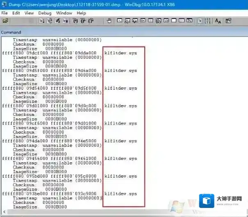
Task: Click klfltdev.sys on the 09dcf000 line
Action: point(121,53)
